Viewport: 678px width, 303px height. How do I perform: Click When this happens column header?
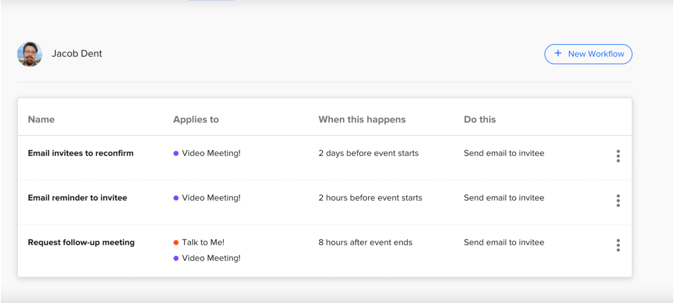[x=362, y=119]
